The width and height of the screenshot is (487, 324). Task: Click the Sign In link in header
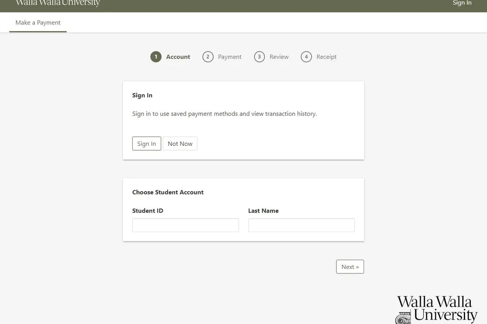tap(462, 3)
